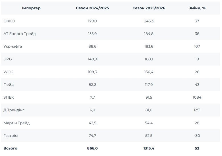222x156 pixels.
Task: Select the UPG row label
Action: coord(8,59)
